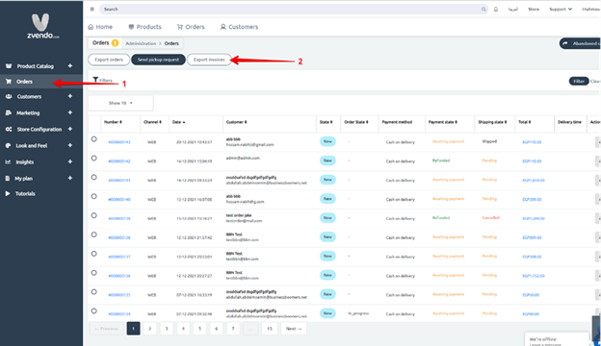Click the Shipped shipping state cell
This screenshot has width=601, height=346.
click(x=489, y=141)
